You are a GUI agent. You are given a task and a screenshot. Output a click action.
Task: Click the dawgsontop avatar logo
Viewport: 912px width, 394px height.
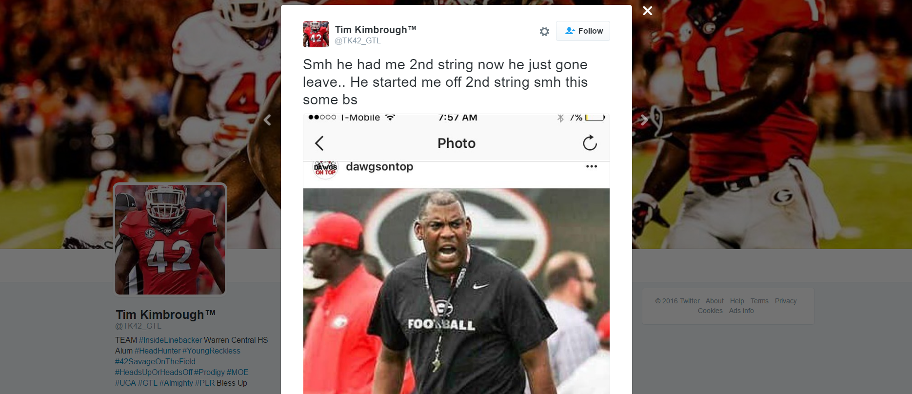(325, 169)
